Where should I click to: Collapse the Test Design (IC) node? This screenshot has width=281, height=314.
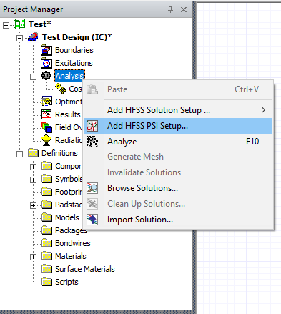coord(20,38)
